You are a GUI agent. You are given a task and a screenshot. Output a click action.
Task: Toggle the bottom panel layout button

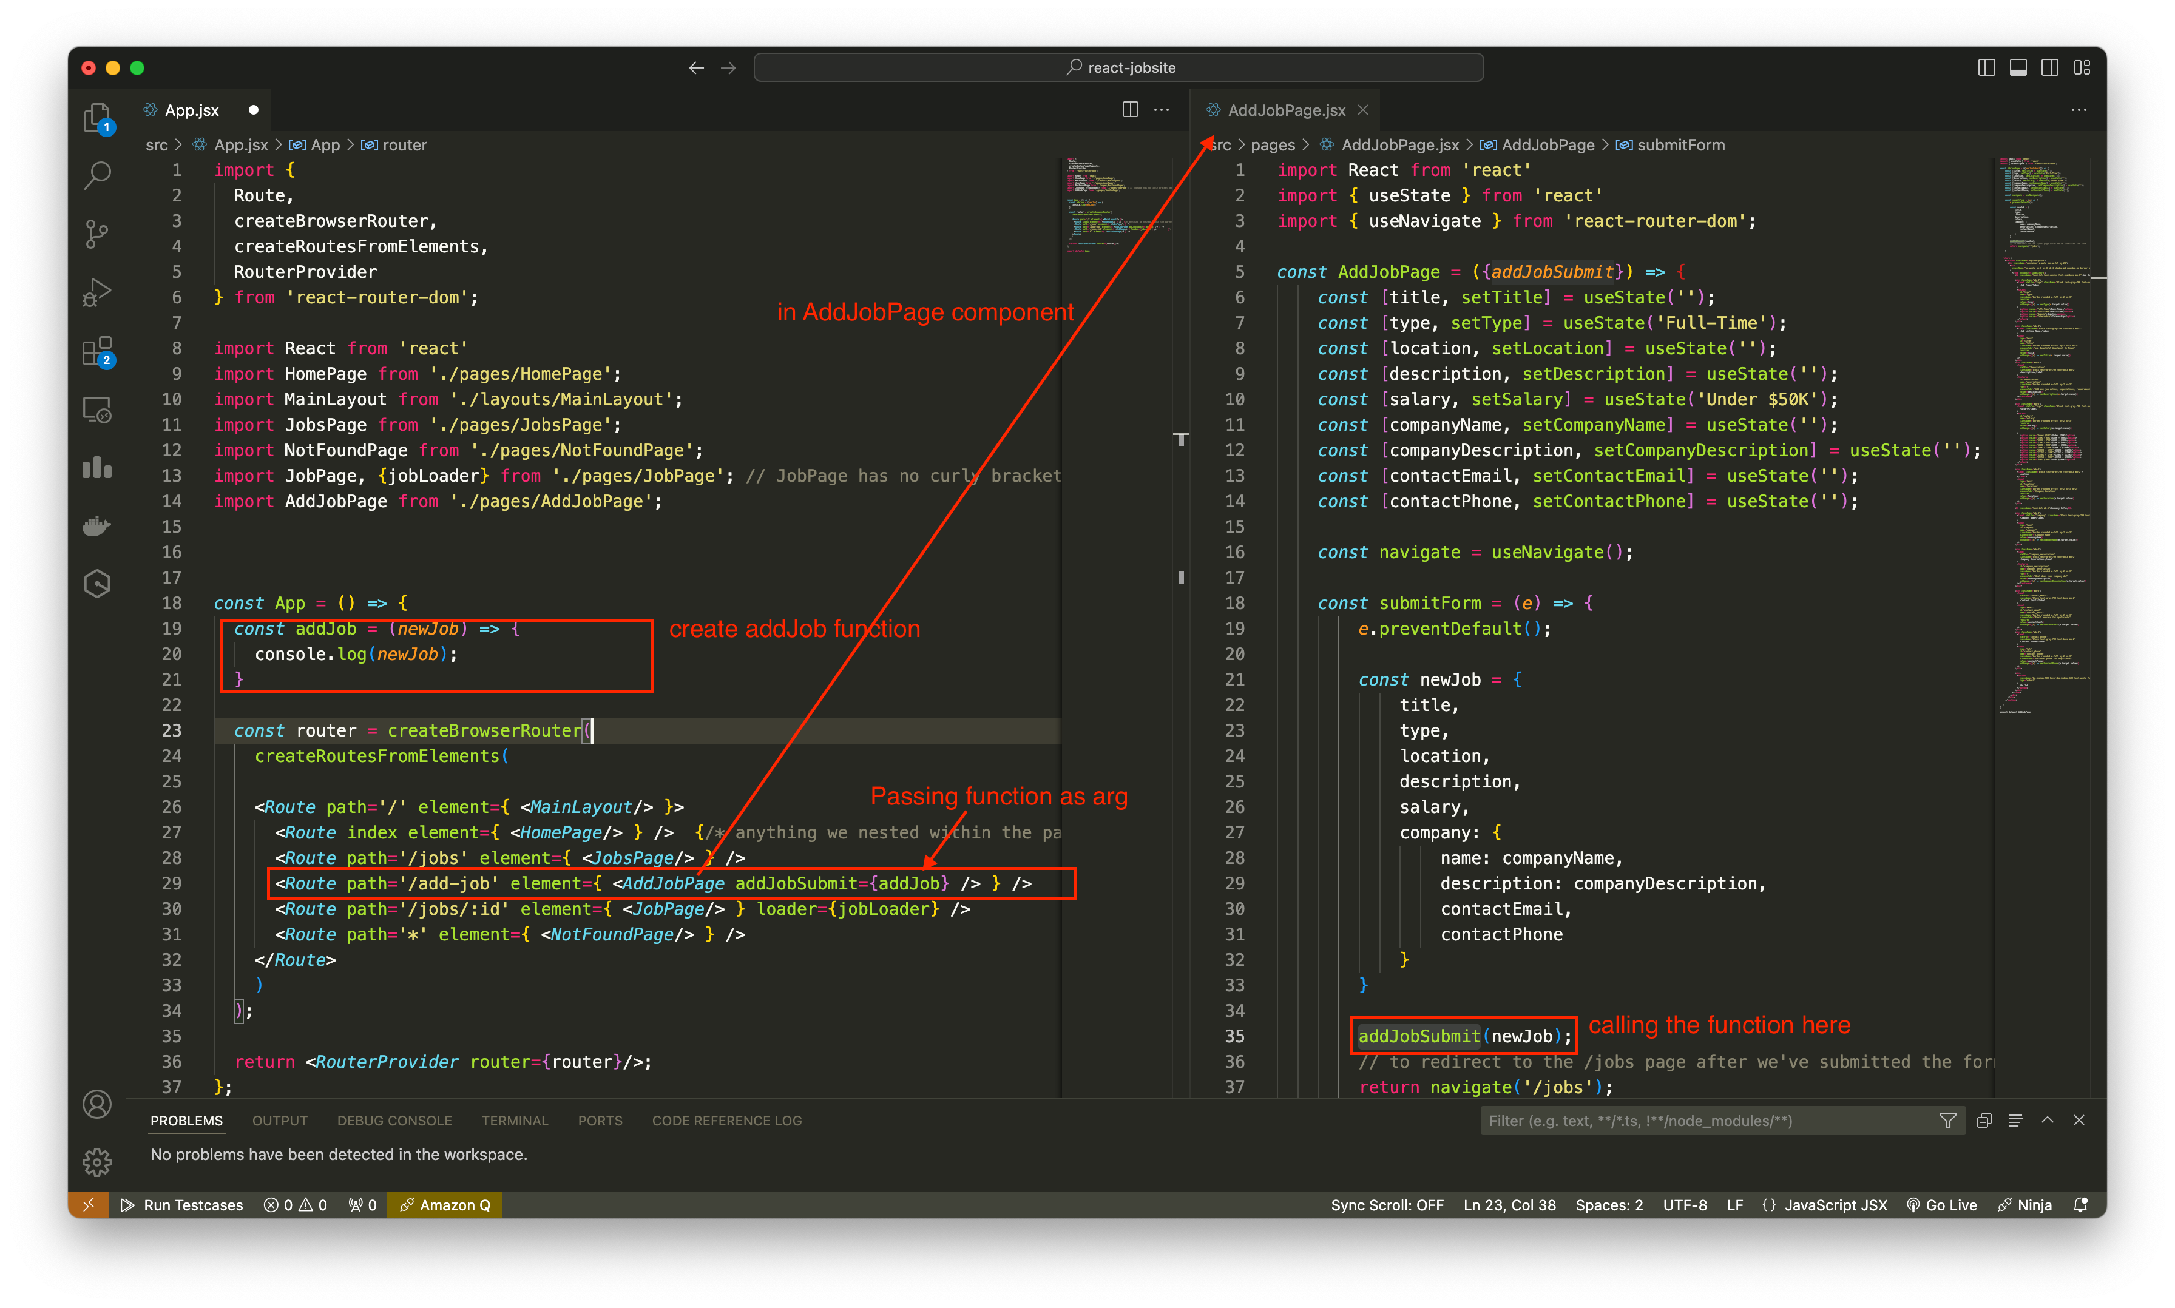(x=2018, y=68)
